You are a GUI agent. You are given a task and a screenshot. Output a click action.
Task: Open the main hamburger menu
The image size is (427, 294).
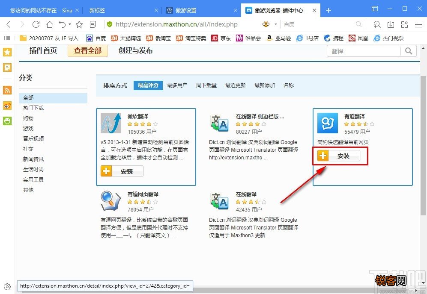418,24
